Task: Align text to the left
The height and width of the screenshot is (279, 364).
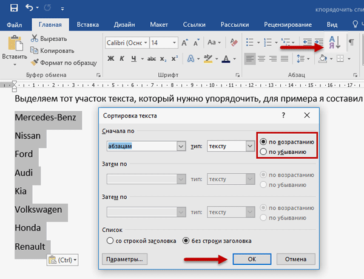Action: point(250,58)
